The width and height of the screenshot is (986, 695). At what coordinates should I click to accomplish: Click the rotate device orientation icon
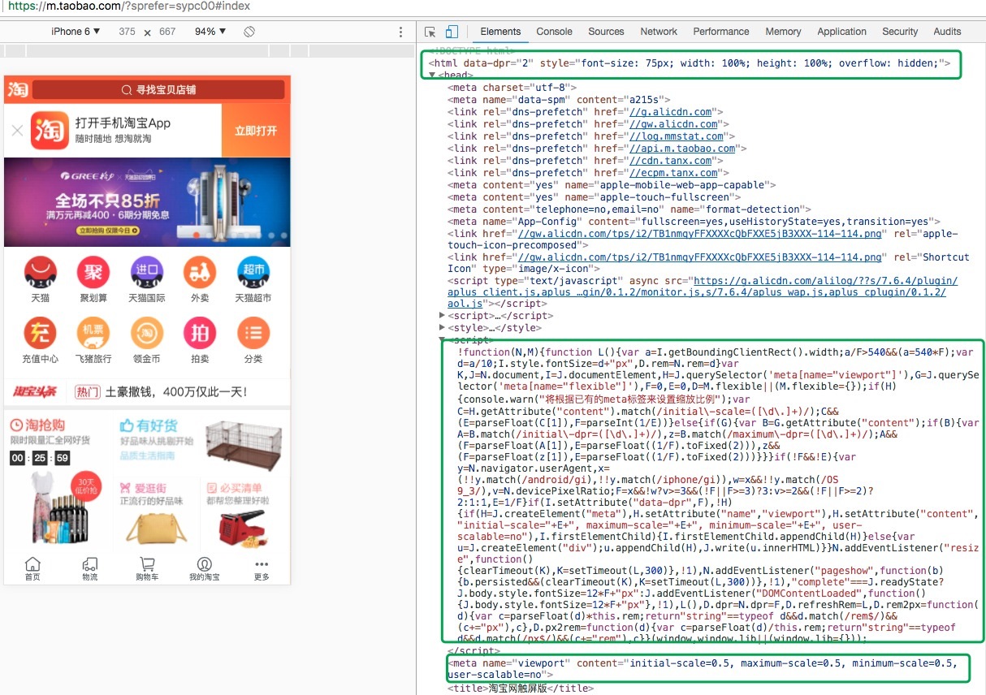click(249, 32)
